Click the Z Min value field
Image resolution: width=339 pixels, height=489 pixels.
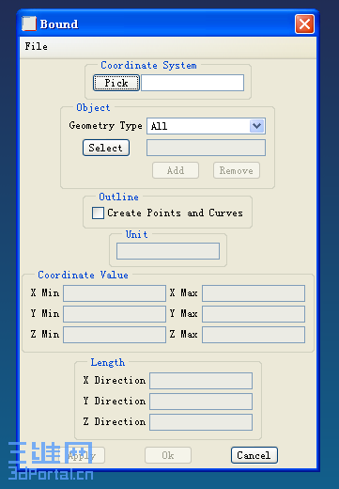[115, 335]
